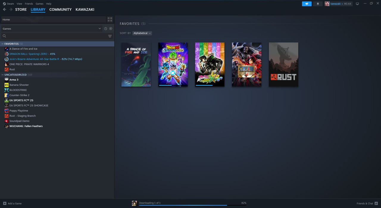Open the announcements megaphone button
The height and width of the screenshot is (208, 381).
tap(307, 4)
